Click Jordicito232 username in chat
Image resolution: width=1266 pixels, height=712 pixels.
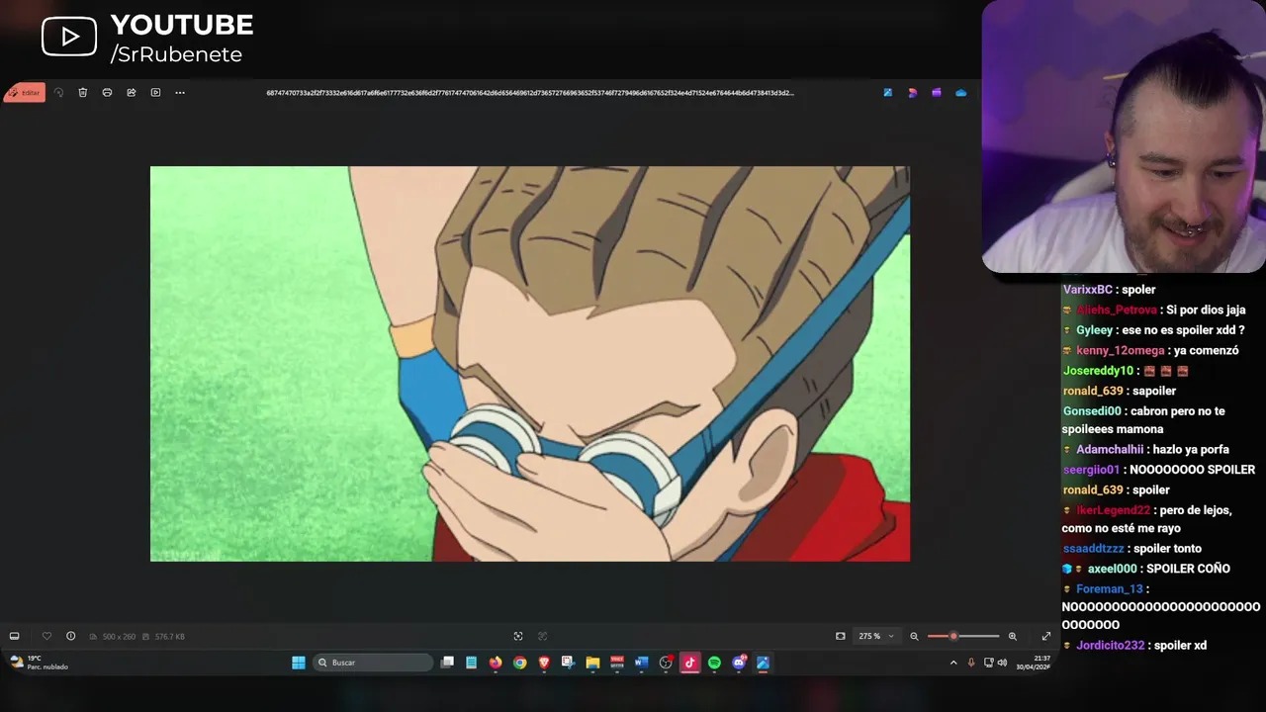point(1111,646)
